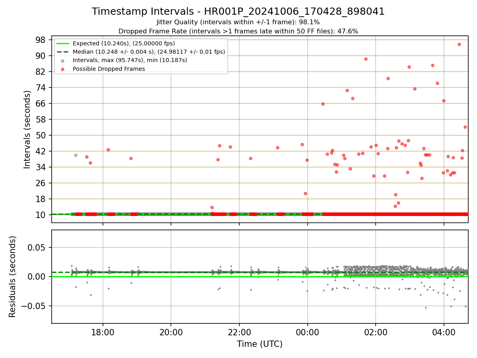Click the highest red point near 96 seconds
Image resolution: width=477 pixels, height=358 pixels.
coord(459,44)
